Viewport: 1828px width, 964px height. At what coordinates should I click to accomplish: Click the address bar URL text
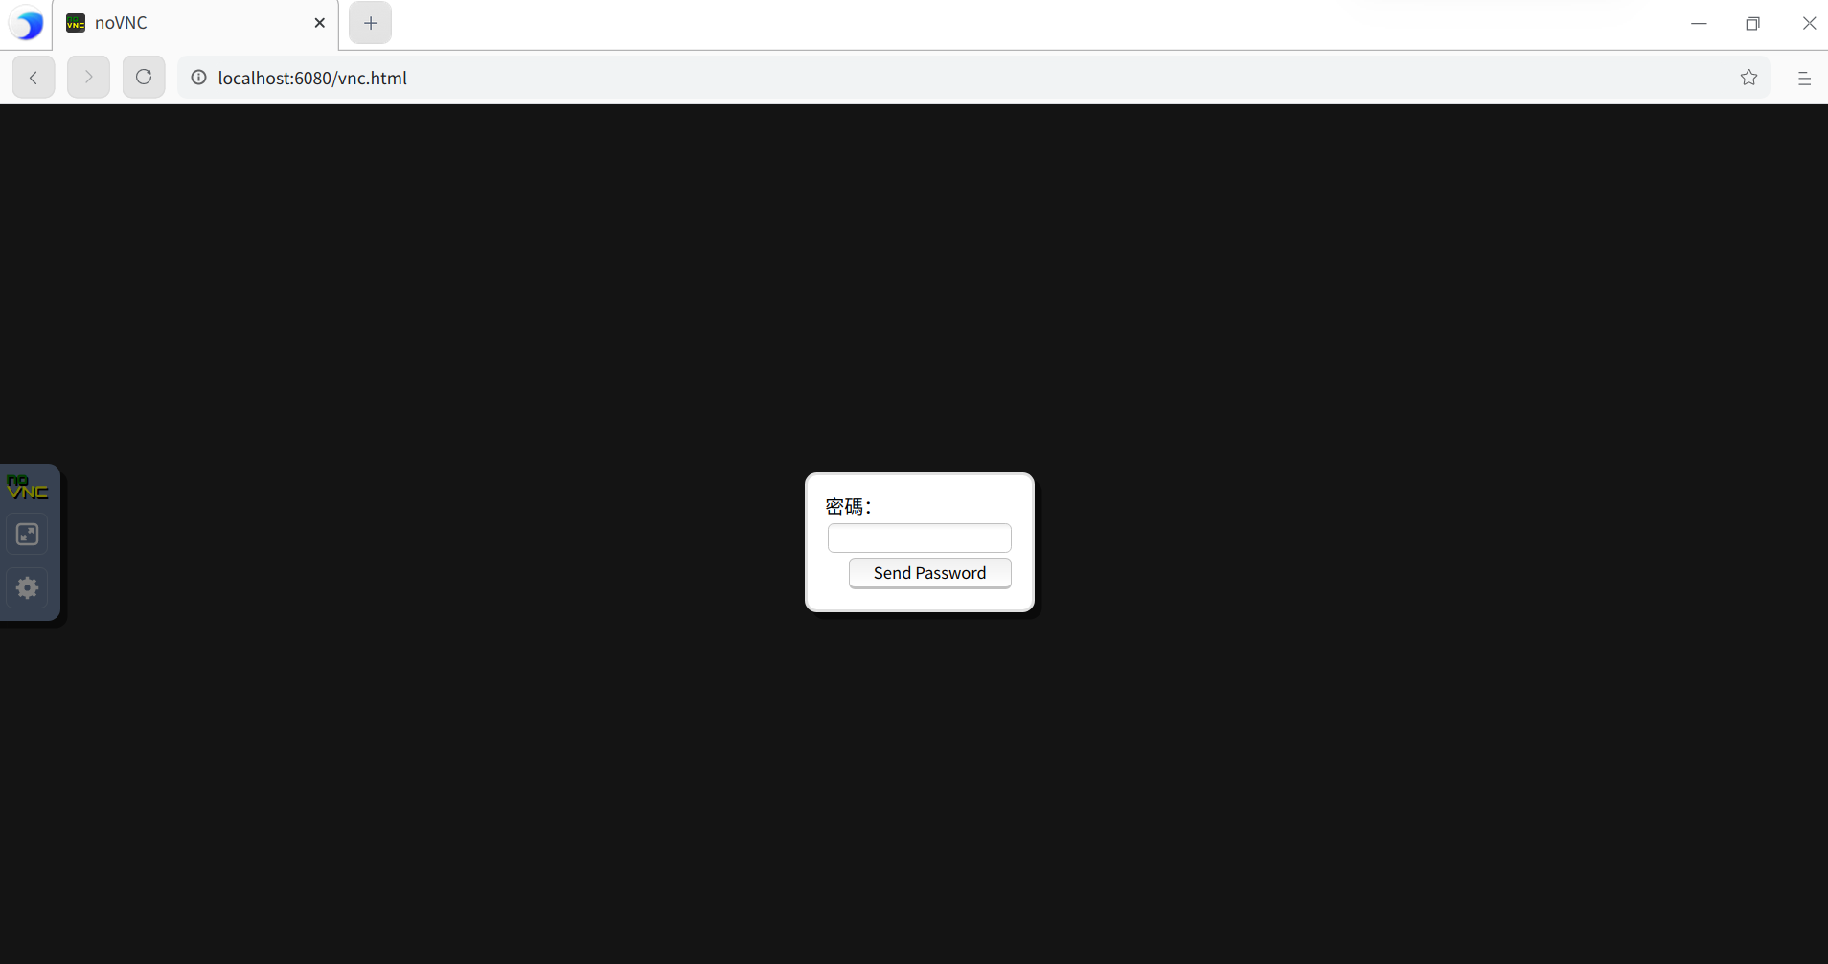pyautogui.click(x=311, y=78)
